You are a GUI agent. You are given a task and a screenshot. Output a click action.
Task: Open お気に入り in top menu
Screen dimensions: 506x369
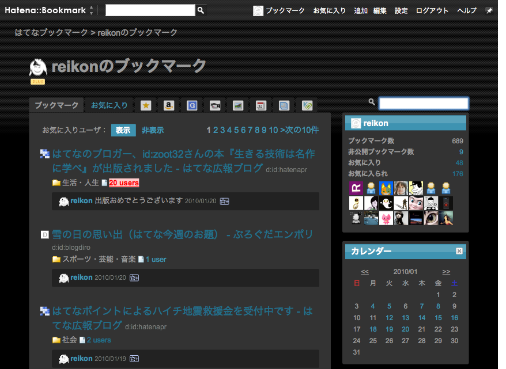pos(330,10)
